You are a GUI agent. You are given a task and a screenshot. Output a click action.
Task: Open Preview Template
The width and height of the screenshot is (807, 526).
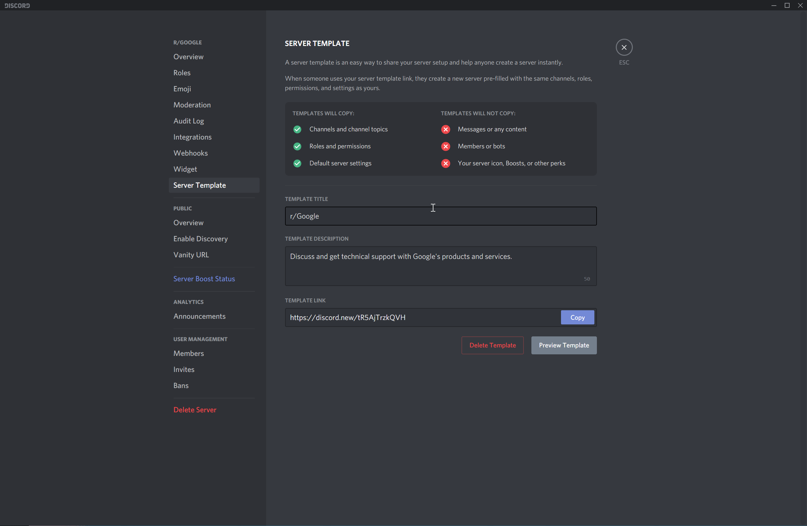click(x=564, y=345)
